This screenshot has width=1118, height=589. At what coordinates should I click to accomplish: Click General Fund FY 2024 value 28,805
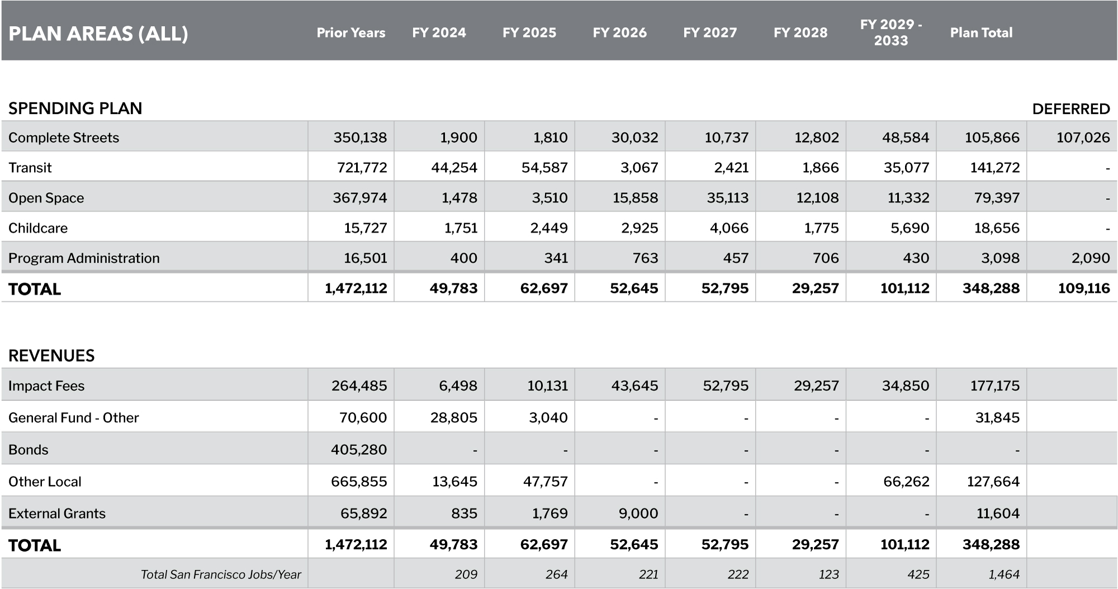click(x=453, y=417)
